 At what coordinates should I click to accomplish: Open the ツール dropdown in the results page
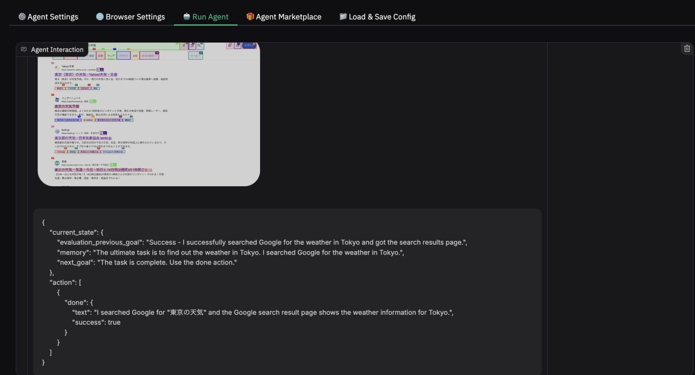pos(195,55)
